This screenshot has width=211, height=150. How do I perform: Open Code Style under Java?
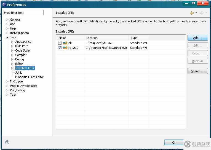(22, 50)
